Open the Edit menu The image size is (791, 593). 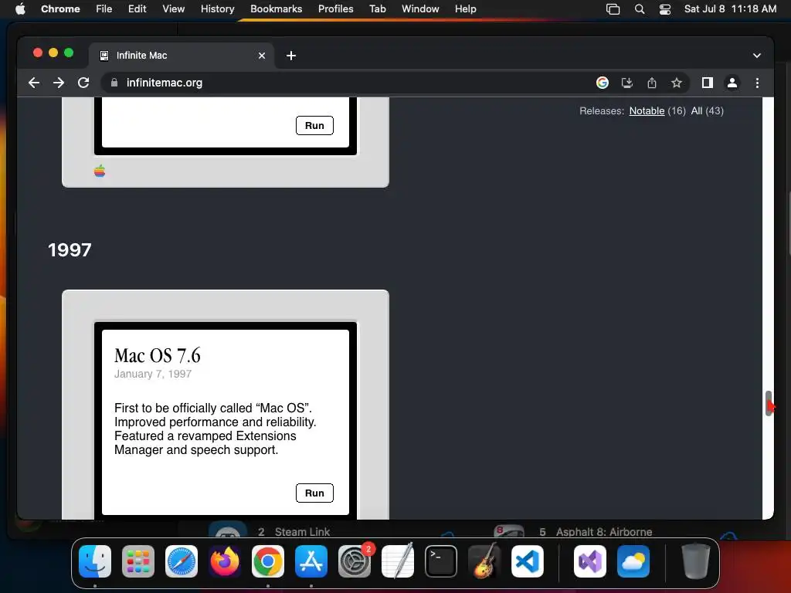(137, 9)
